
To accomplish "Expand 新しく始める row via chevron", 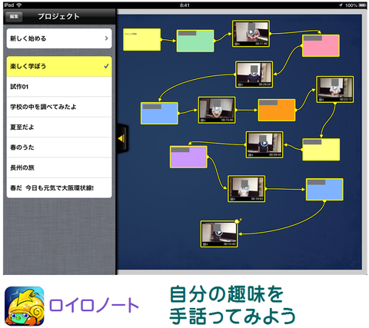I will click(106, 38).
